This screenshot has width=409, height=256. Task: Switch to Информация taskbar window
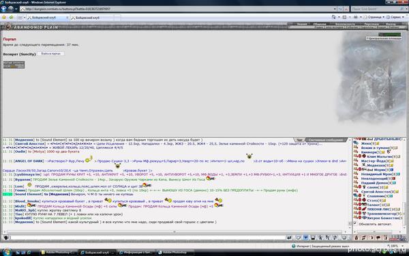(x=136, y=253)
